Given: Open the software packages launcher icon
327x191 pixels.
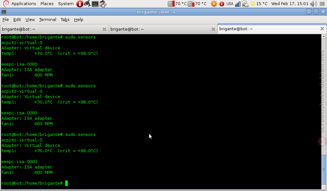Looking at the screenshot, I should click(x=103, y=4).
